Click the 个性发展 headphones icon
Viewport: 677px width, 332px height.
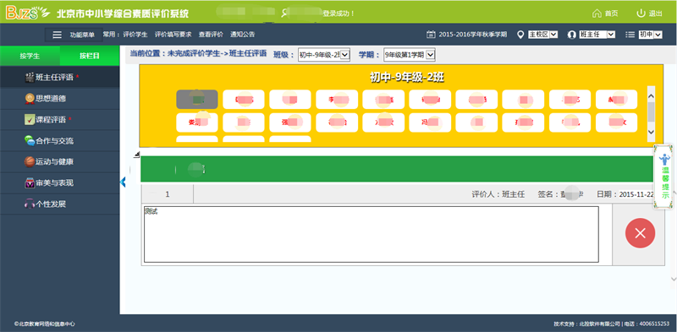tap(30, 204)
